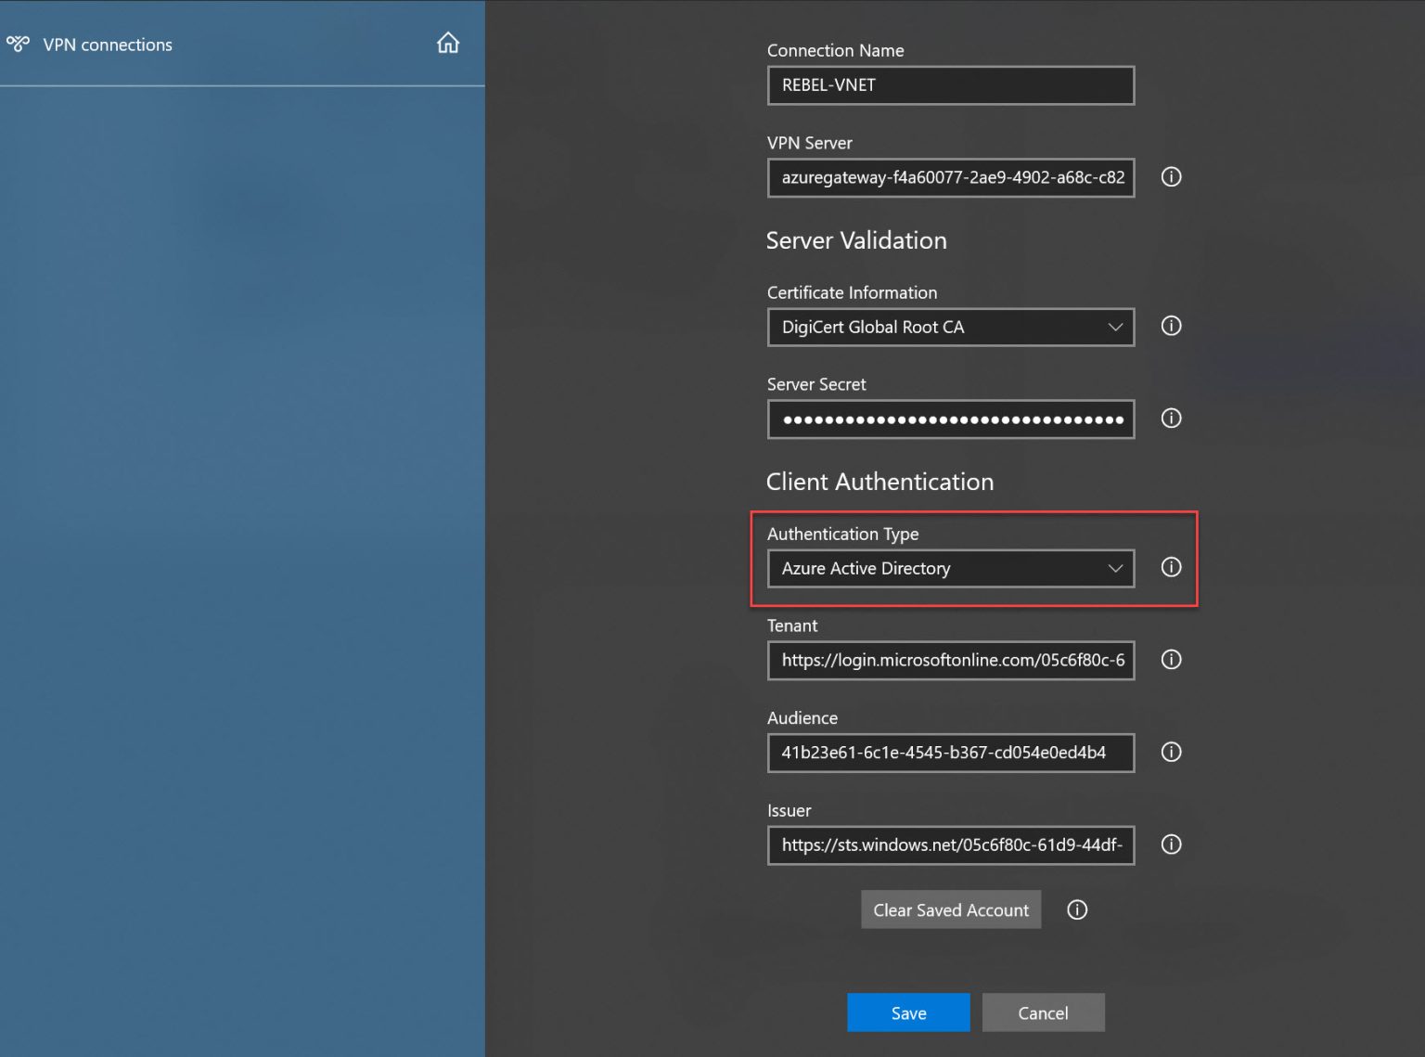Click inside the Server Secret password field
The width and height of the screenshot is (1425, 1057).
(x=950, y=419)
